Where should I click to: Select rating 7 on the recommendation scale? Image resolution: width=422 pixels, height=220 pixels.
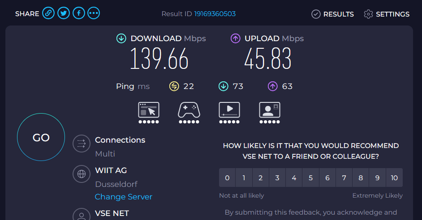click(x=344, y=178)
